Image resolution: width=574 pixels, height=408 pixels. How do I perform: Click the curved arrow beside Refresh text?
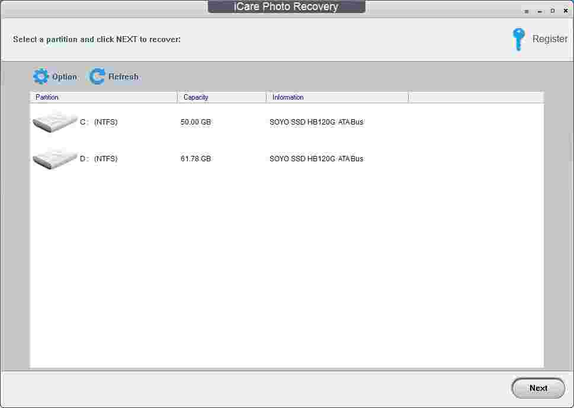pos(96,76)
